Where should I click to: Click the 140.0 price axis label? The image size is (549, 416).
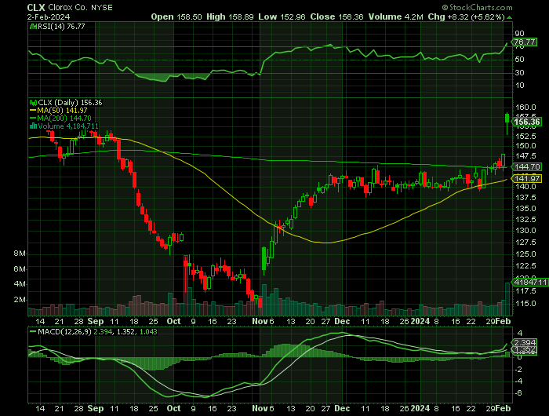point(525,187)
